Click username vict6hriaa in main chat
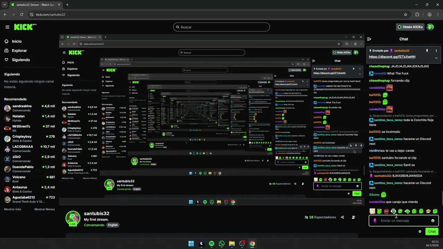Image resolution: width=443 pixels, height=249 pixels. pyautogui.click(x=377, y=150)
